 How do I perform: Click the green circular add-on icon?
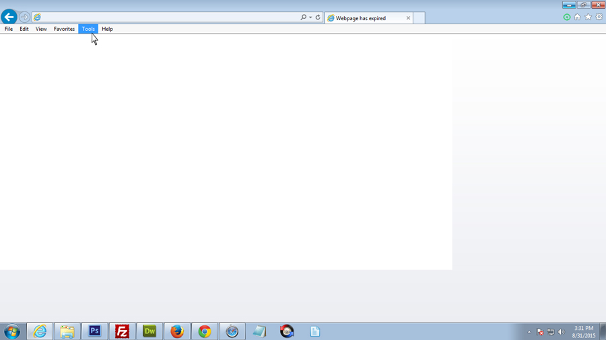pos(566,17)
